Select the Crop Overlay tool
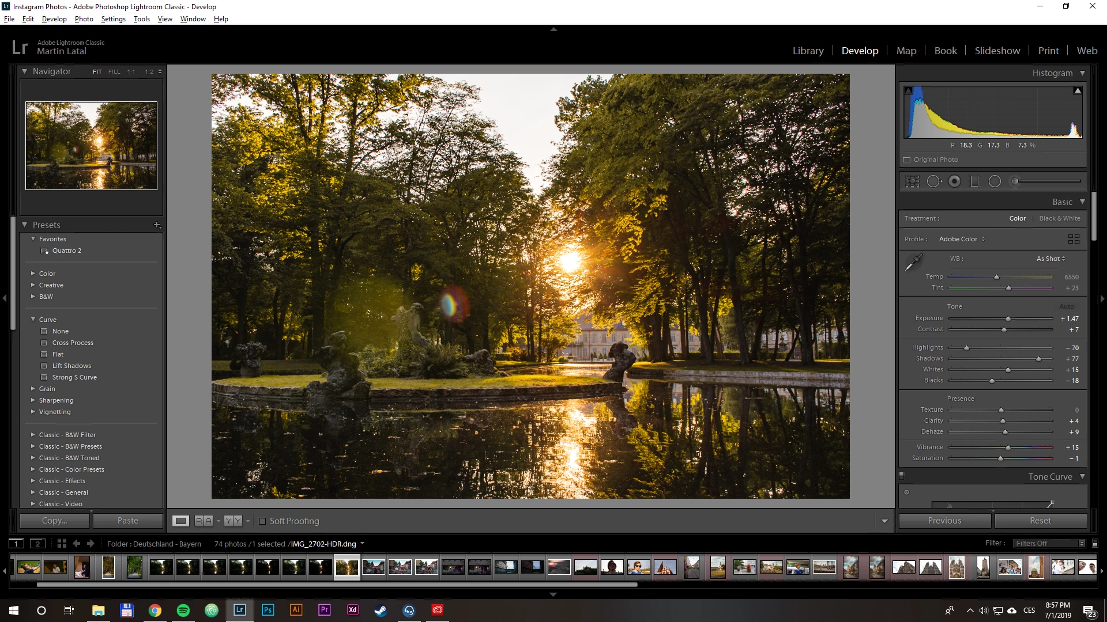Viewport: 1107px width, 622px height. pos(912,181)
